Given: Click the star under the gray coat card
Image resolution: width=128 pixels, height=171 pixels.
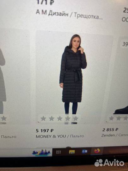Looking at the screenshot, I should coord(4,118).
